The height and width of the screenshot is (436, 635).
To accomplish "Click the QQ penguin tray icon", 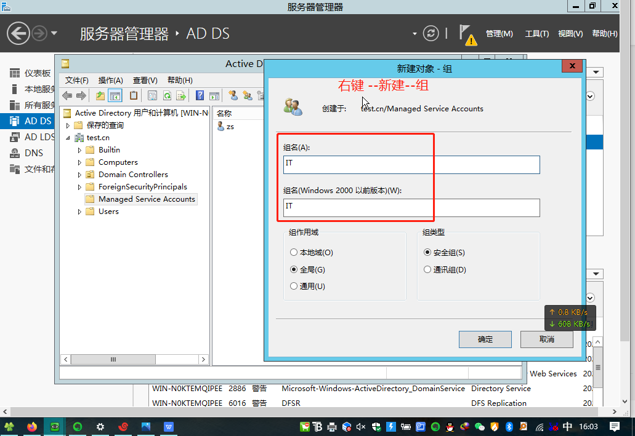I will [x=450, y=427].
